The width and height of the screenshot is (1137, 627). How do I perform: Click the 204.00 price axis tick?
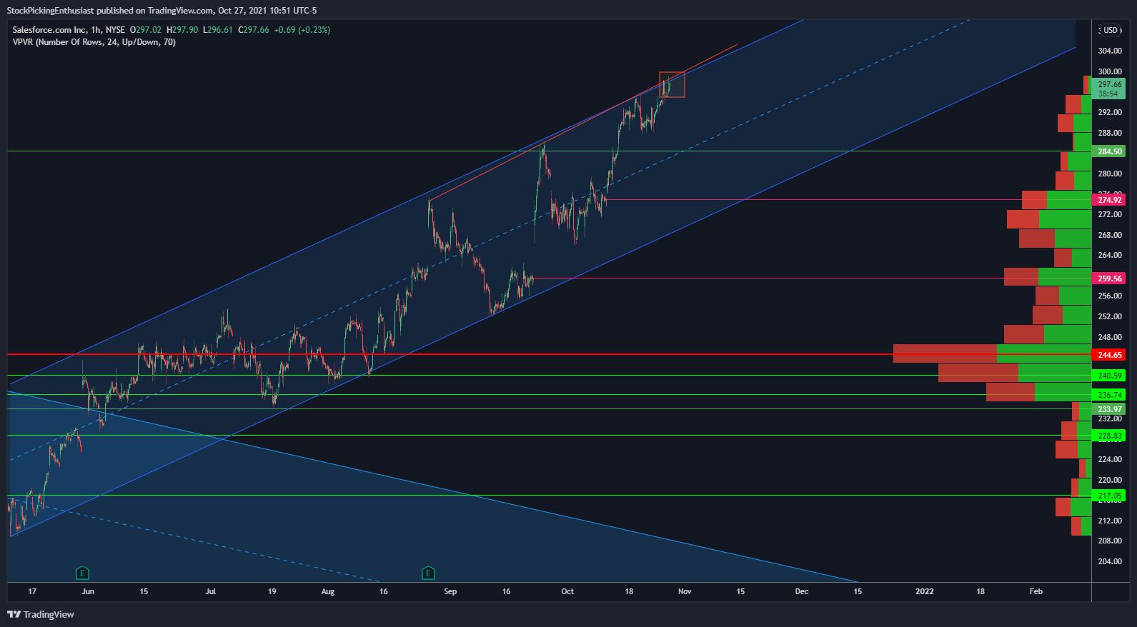1110,561
